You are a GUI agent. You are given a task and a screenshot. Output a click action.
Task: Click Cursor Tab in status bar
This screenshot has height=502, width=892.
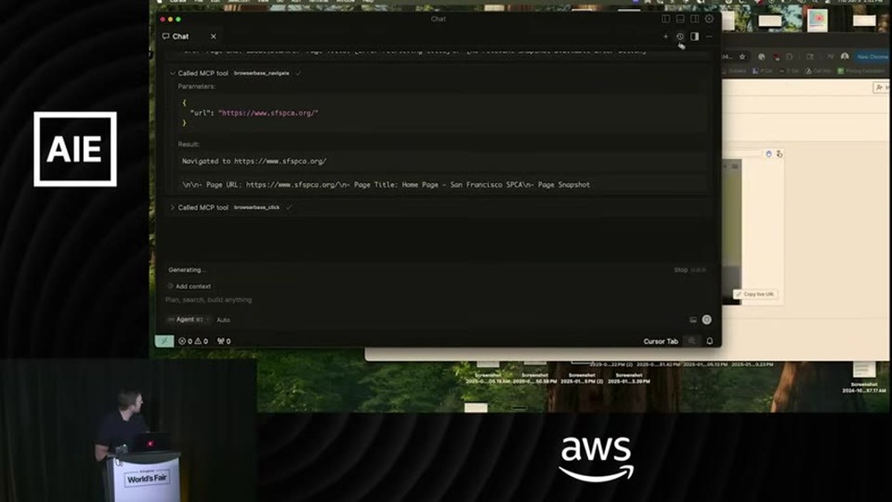(661, 341)
